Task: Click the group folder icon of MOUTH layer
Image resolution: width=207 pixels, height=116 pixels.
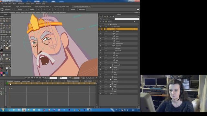Action: (114, 46)
